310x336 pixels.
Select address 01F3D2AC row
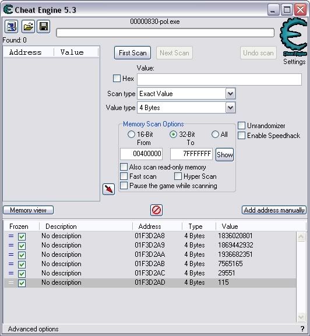pos(150,273)
